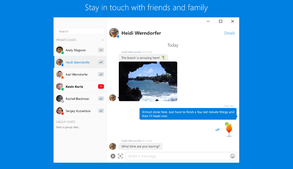Click read-receipt checkmark beside Andy Magoon

pos(101,50)
